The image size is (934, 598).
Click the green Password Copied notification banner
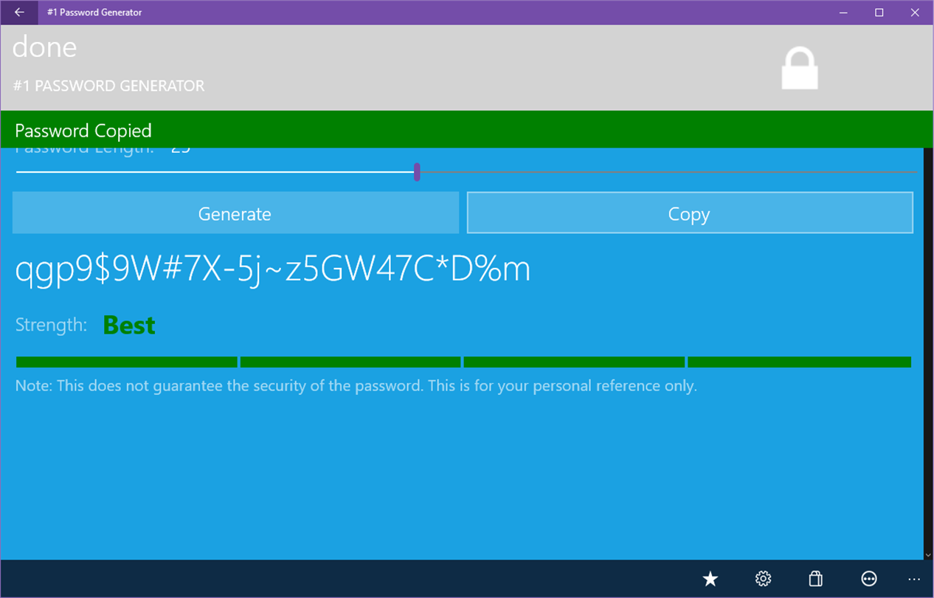[467, 130]
